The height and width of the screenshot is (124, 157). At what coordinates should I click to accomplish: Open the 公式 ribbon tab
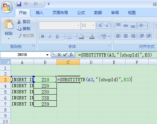(x=81, y=13)
